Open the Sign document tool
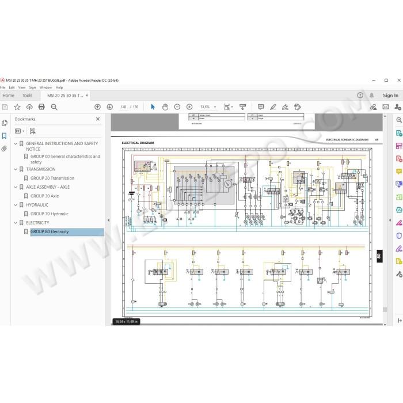 285,107
